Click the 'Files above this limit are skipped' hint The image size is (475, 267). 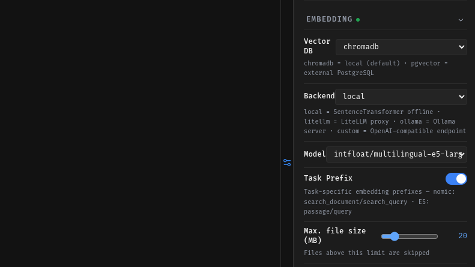click(x=366, y=253)
